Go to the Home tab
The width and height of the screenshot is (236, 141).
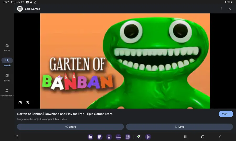[x=7, y=48]
